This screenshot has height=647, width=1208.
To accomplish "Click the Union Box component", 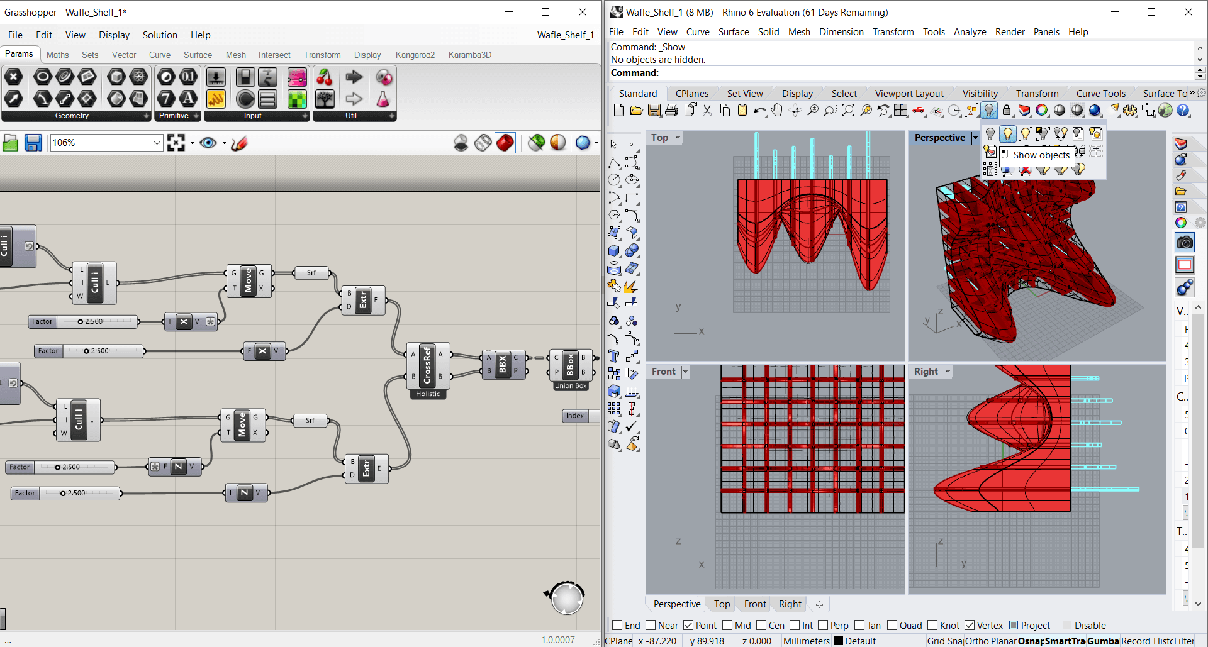I will pos(570,366).
